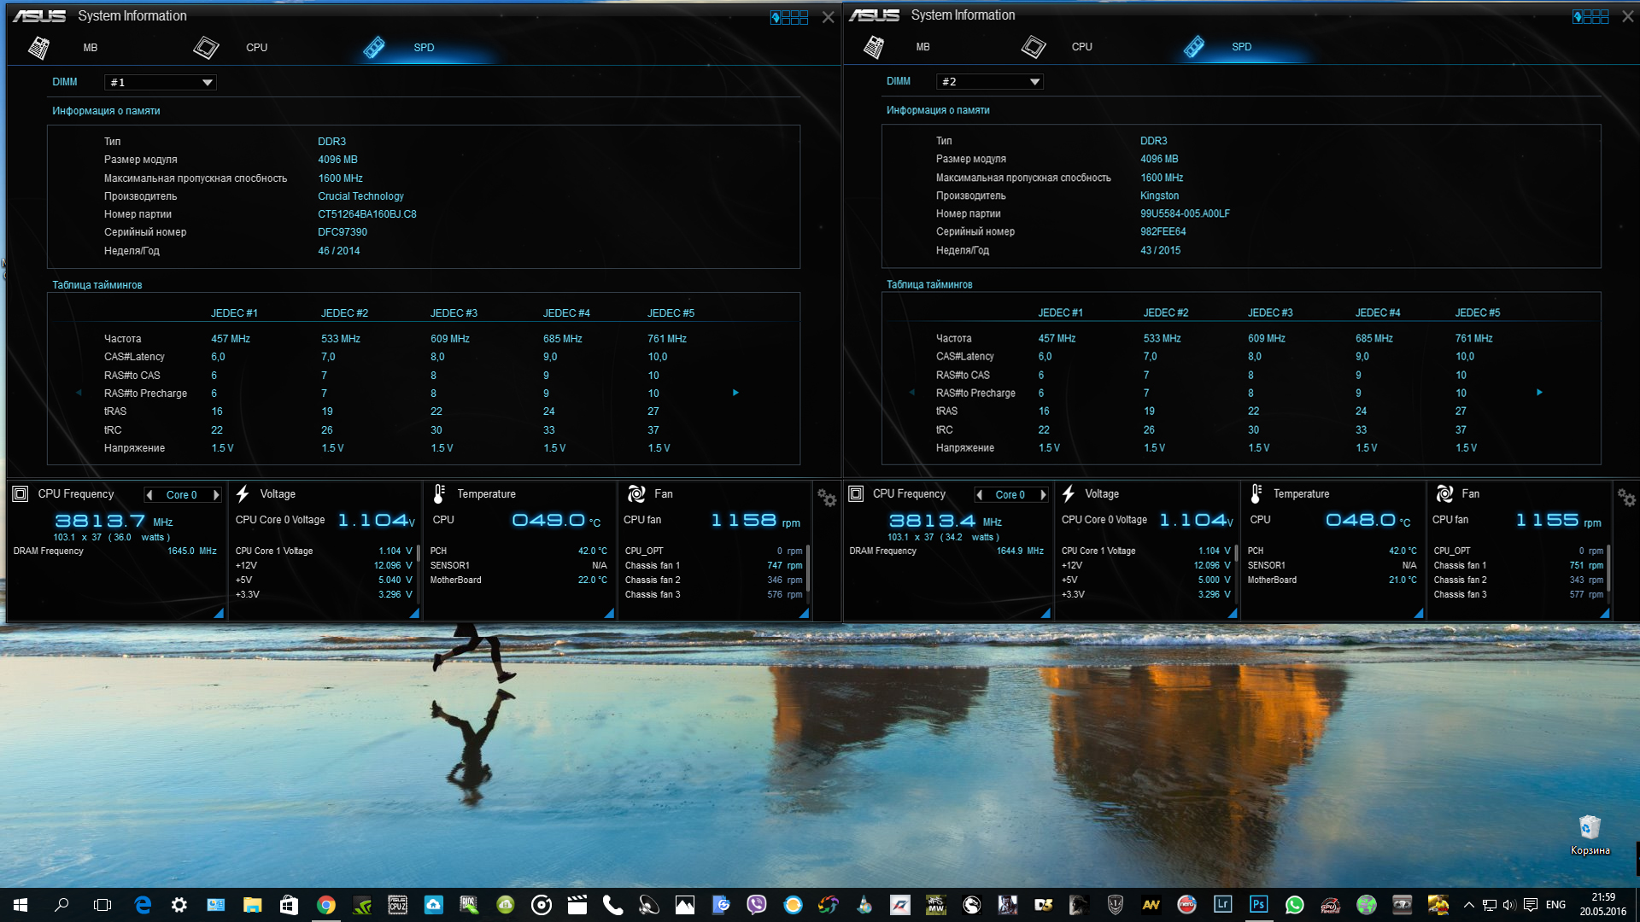Click the SPD memory icon in left window
Image resolution: width=1640 pixels, height=922 pixels.
click(374, 48)
